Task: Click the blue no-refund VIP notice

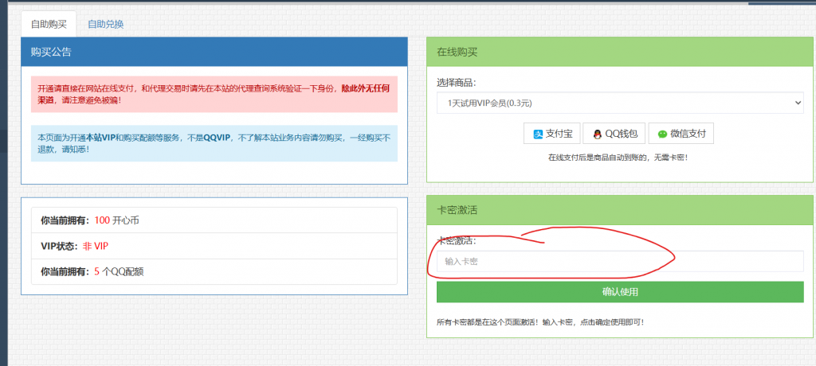Action: [x=214, y=143]
